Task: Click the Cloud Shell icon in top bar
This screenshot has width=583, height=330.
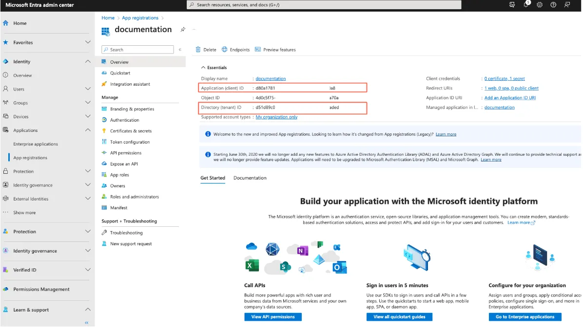Action: point(512,5)
